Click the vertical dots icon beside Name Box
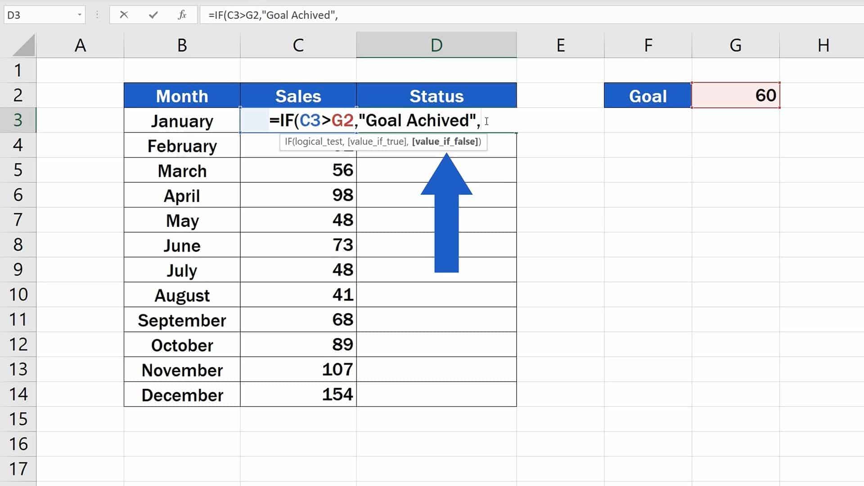The height and width of the screenshot is (486, 864). pos(97,15)
